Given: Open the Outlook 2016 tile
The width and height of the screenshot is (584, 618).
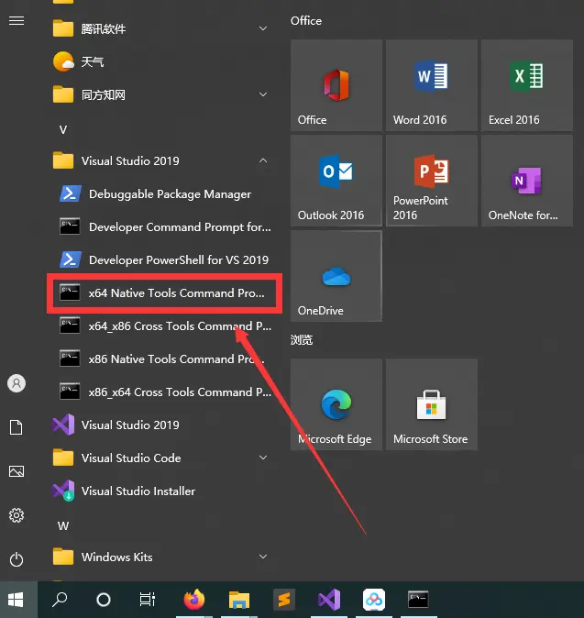Looking at the screenshot, I should point(336,181).
